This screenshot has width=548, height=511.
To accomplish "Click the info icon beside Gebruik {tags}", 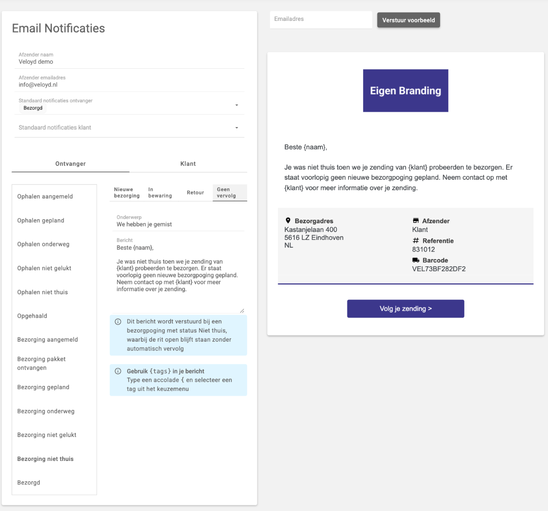I will 118,371.
